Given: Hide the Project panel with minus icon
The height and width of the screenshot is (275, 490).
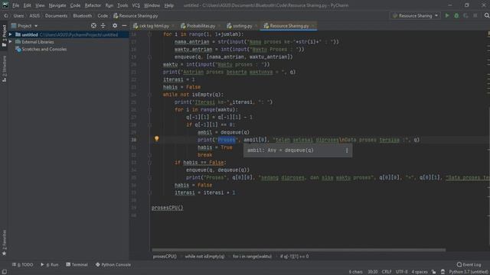Looking at the screenshot, I should click(124, 26).
